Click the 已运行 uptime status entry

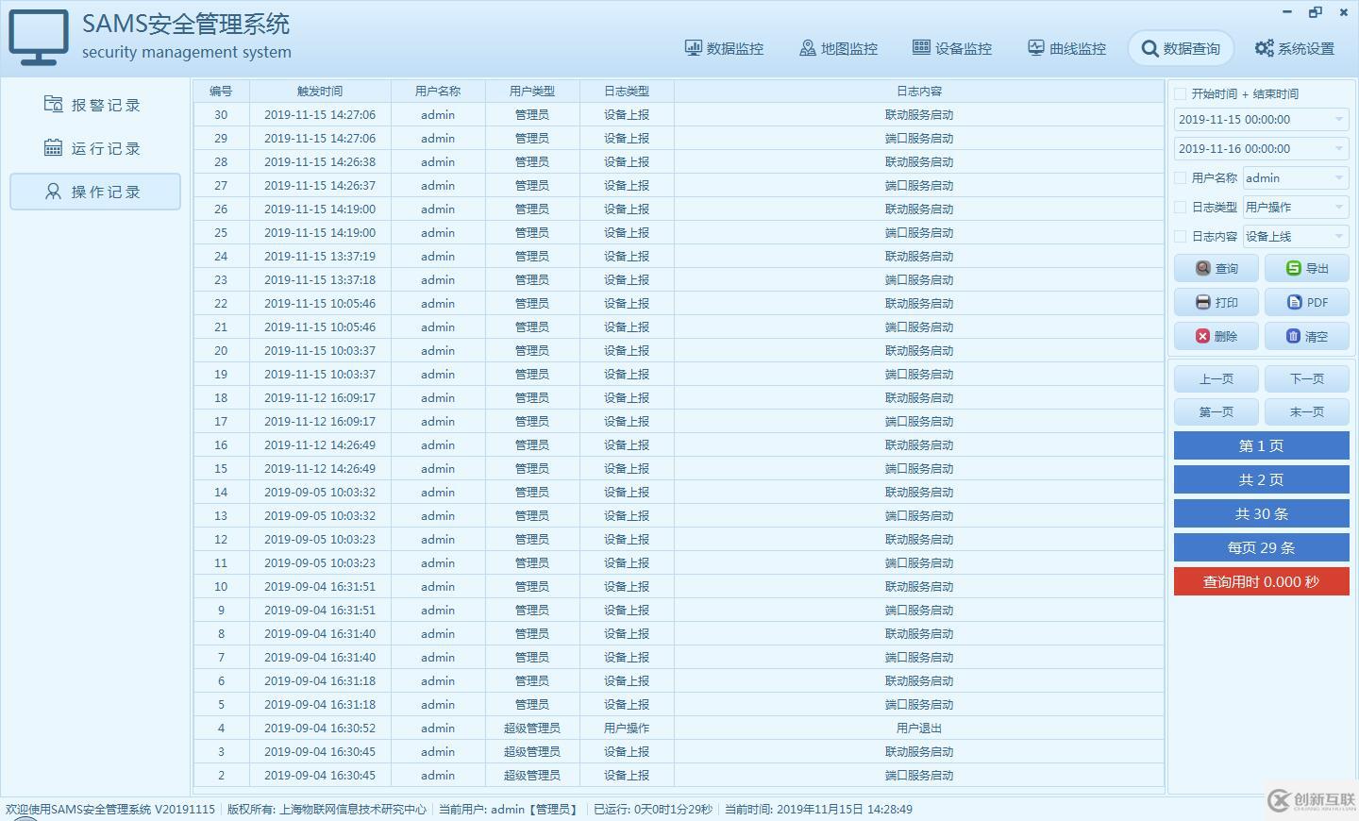653,809
